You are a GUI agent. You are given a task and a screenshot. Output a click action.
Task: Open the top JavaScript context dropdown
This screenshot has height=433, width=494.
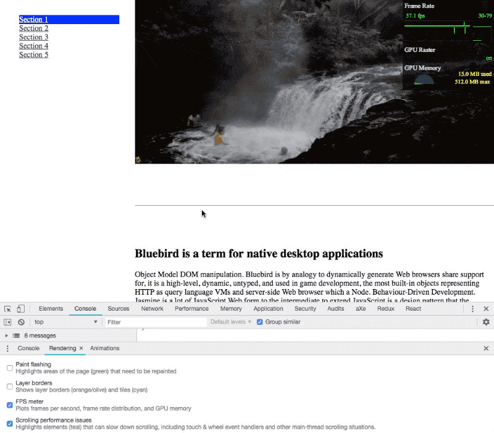click(x=65, y=322)
